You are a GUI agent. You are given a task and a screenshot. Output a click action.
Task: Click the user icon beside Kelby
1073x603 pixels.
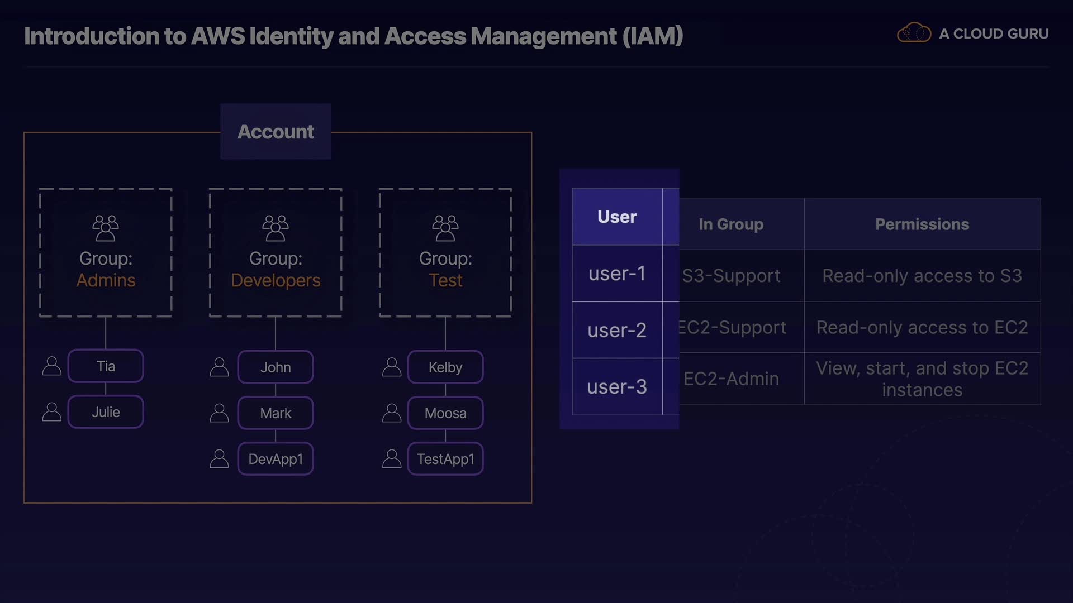[x=392, y=367]
